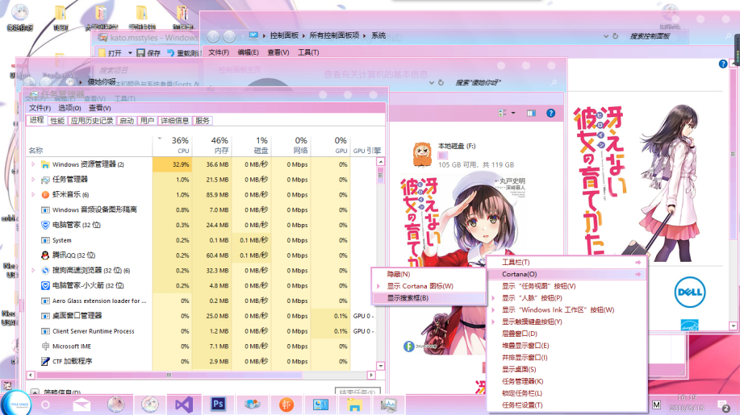Select the 本地磁盘 (F:) drive icon

point(422,155)
